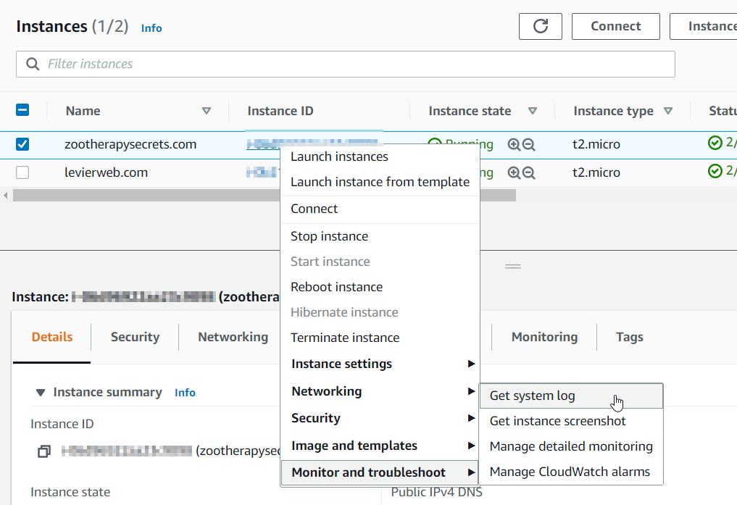Sort by Instance type column arrow

point(668,111)
